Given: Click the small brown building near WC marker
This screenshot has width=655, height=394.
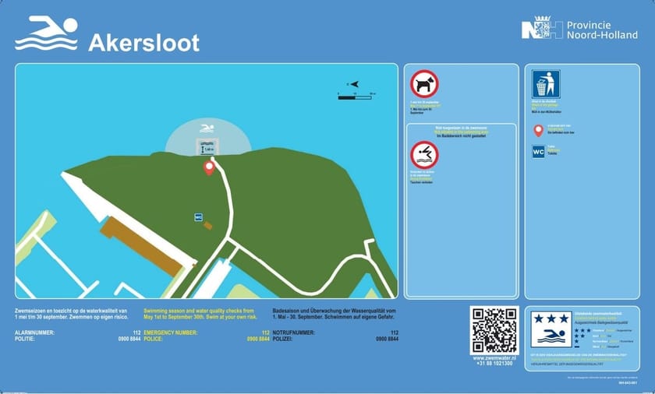Looking at the screenshot, I should click(x=207, y=226).
